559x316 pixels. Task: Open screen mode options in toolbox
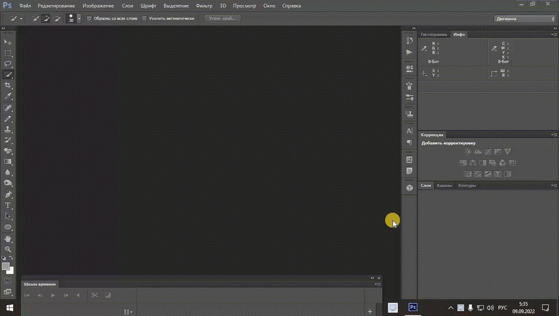coord(8,292)
